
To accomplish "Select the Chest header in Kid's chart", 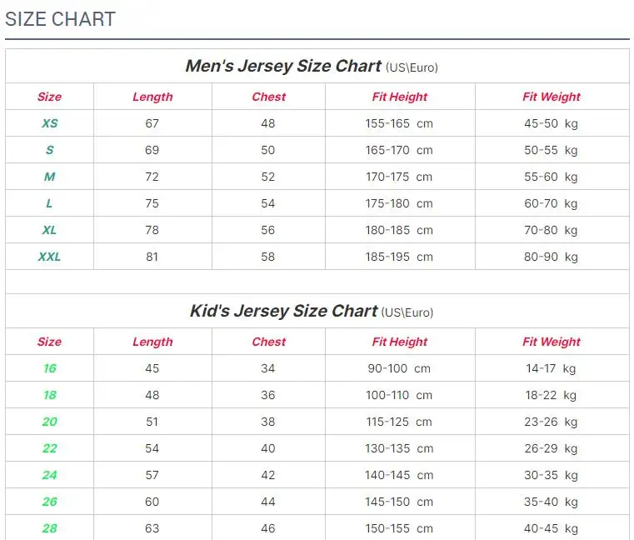I will click(268, 342).
